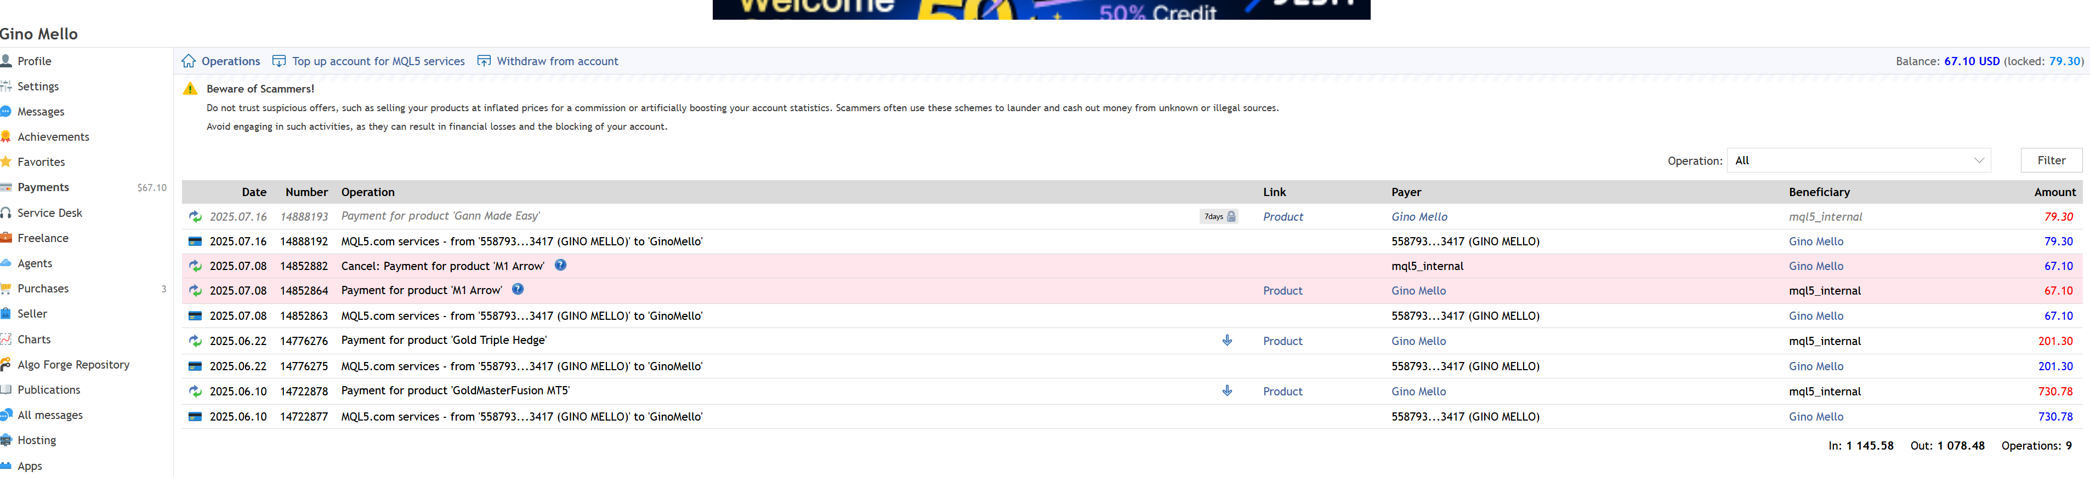The image size is (2090, 477).
Task: Click the Payments card icon in sidebar
Action: click(x=5, y=187)
